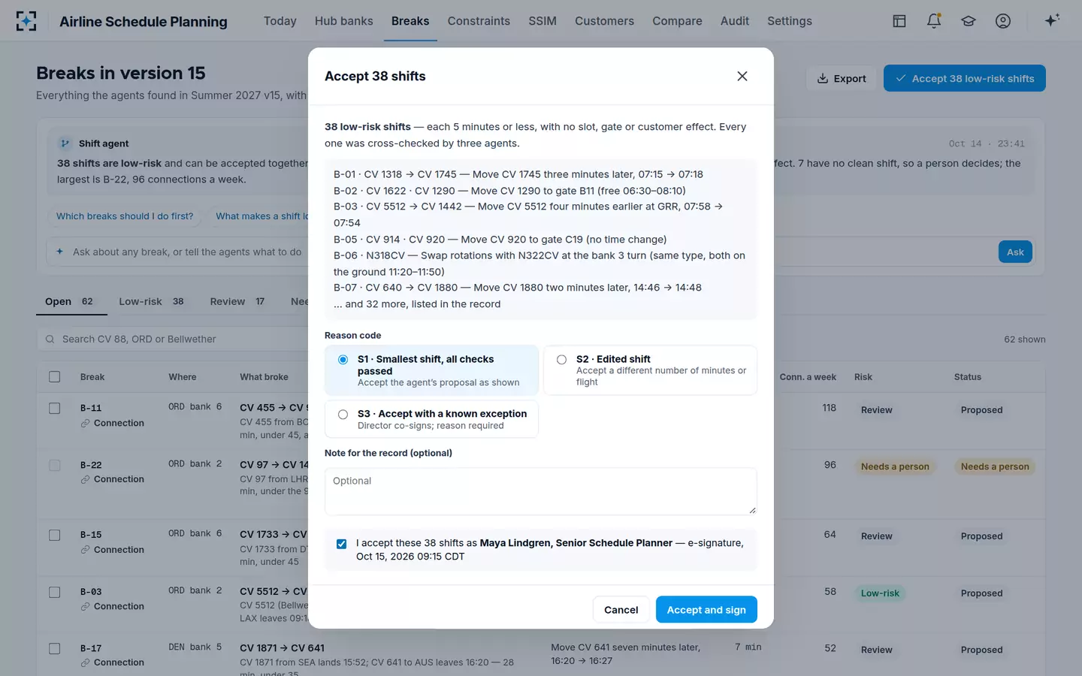The width and height of the screenshot is (1082, 676).
Task: Open notifications bell icon
Action: click(934, 21)
